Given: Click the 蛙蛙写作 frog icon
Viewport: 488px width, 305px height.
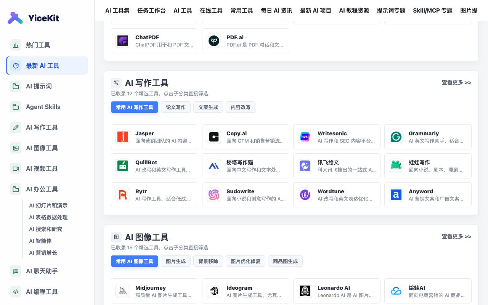Looking at the screenshot, I should click(x=396, y=166).
